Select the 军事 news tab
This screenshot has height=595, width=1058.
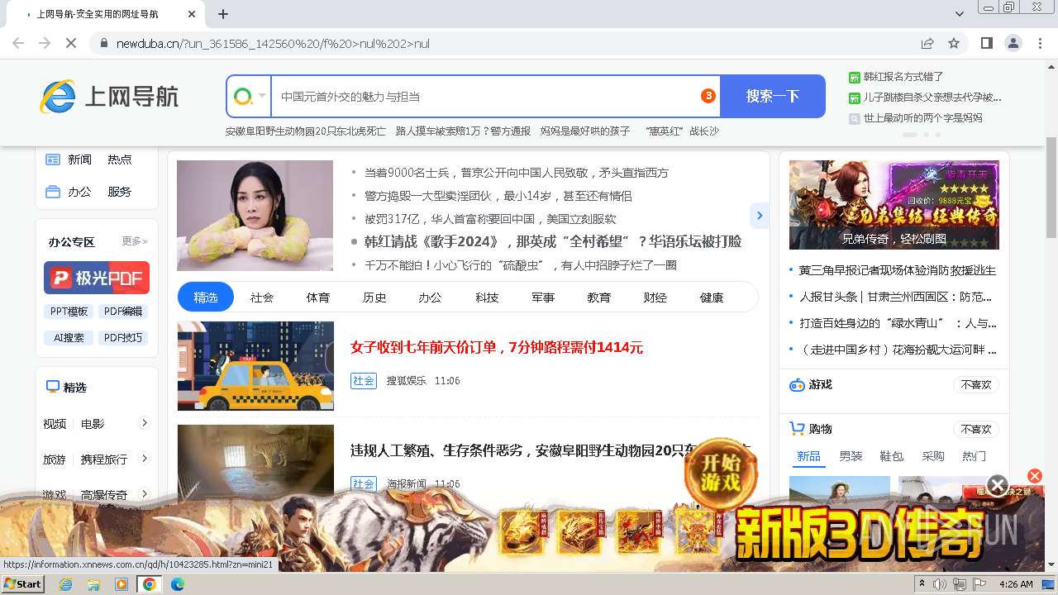tap(543, 297)
